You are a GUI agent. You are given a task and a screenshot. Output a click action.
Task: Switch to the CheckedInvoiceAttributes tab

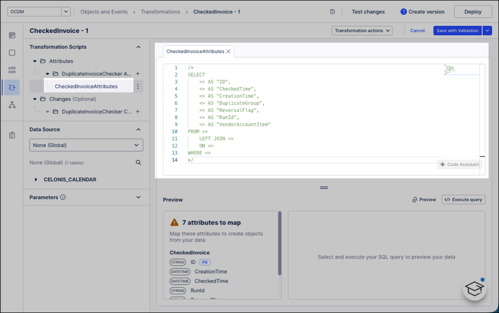[x=194, y=51]
